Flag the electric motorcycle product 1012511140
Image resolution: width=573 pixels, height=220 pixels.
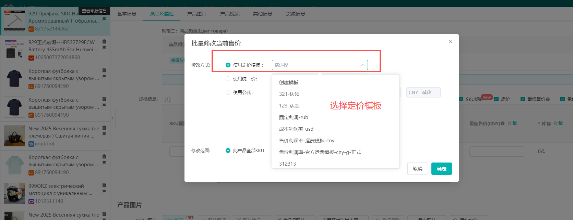(x=104, y=192)
